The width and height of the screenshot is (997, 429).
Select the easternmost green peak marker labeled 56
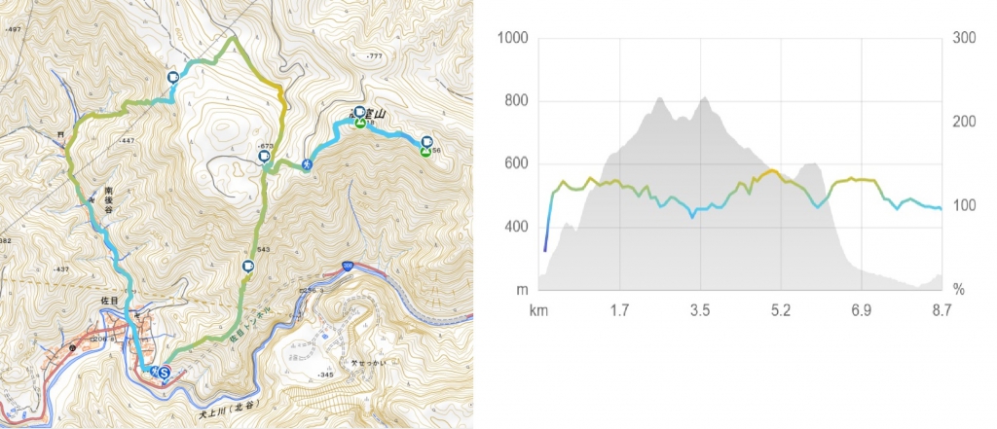coord(425,151)
